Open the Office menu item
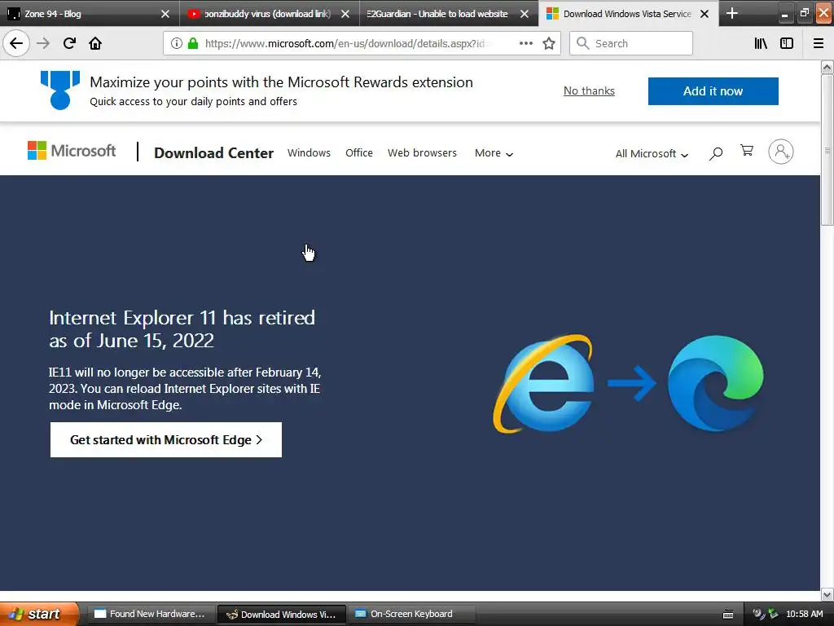This screenshot has width=834, height=626. coord(359,152)
